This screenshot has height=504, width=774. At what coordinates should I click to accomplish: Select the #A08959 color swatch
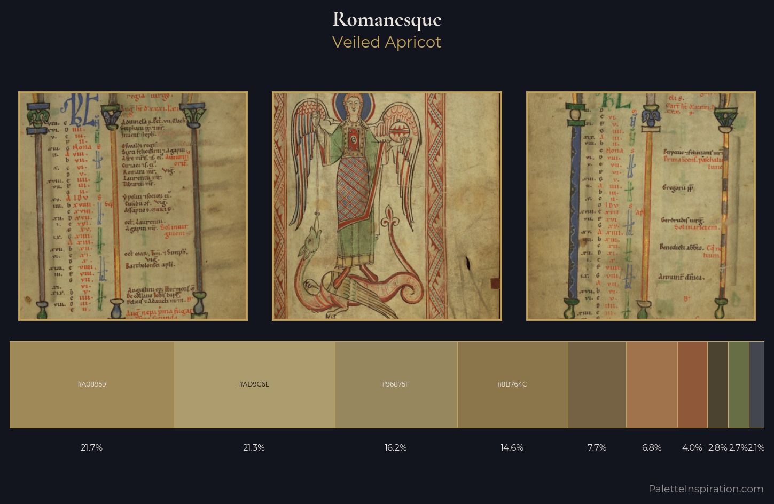pyautogui.click(x=92, y=384)
